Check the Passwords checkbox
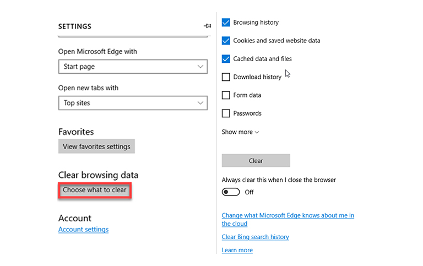 [226, 113]
